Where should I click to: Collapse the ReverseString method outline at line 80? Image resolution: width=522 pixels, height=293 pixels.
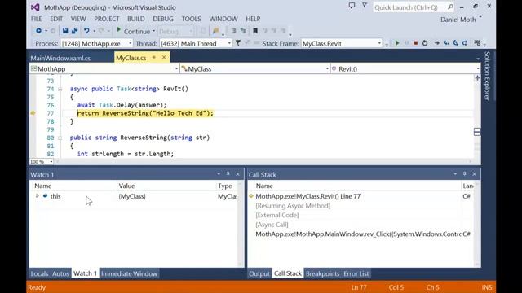(60, 138)
